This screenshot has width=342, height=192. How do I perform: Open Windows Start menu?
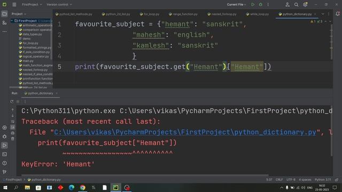coord(5,187)
